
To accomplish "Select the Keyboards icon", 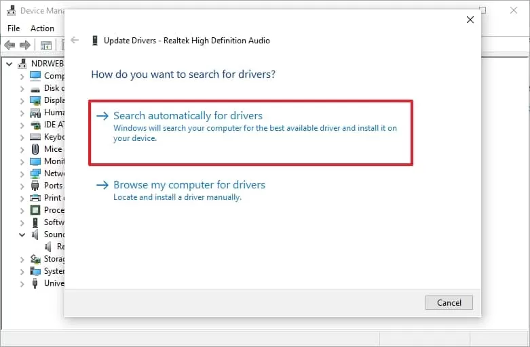I will (35, 137).
